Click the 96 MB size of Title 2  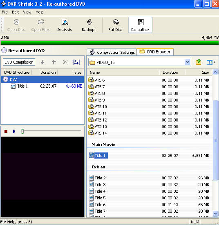(203, 178)
